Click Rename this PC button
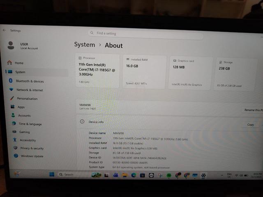 (x=253, y=110)
